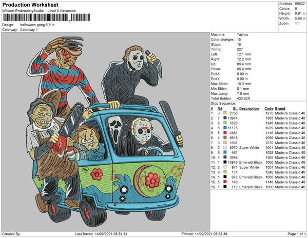Select the "Description" column header
Screen dimensions: 308x238
249,109
